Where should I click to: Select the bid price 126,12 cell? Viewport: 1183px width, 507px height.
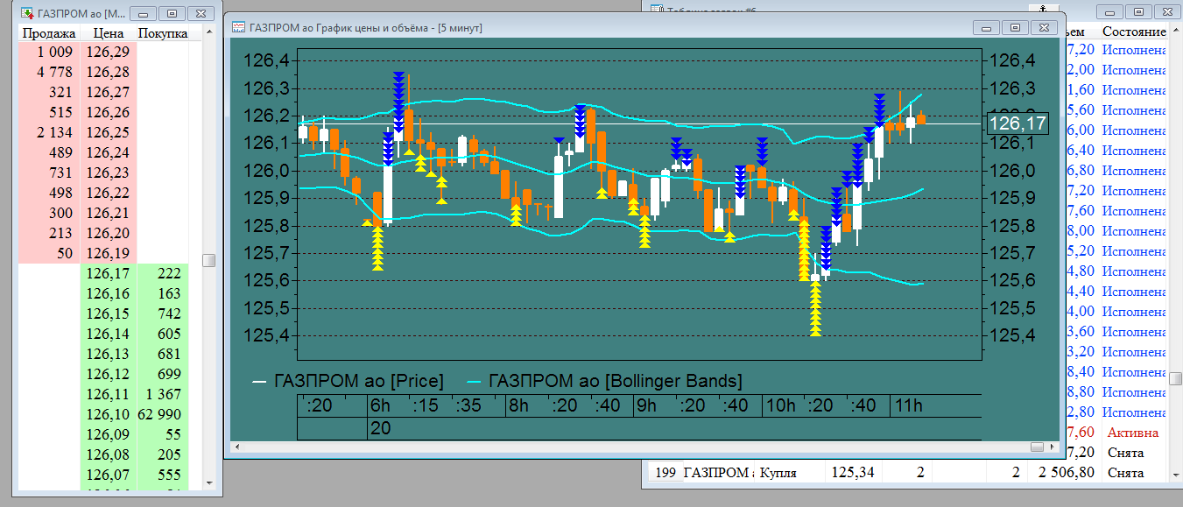coord(109,375)
